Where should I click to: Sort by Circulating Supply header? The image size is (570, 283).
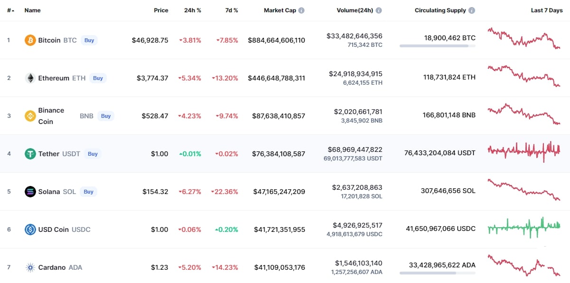[440, 10]
